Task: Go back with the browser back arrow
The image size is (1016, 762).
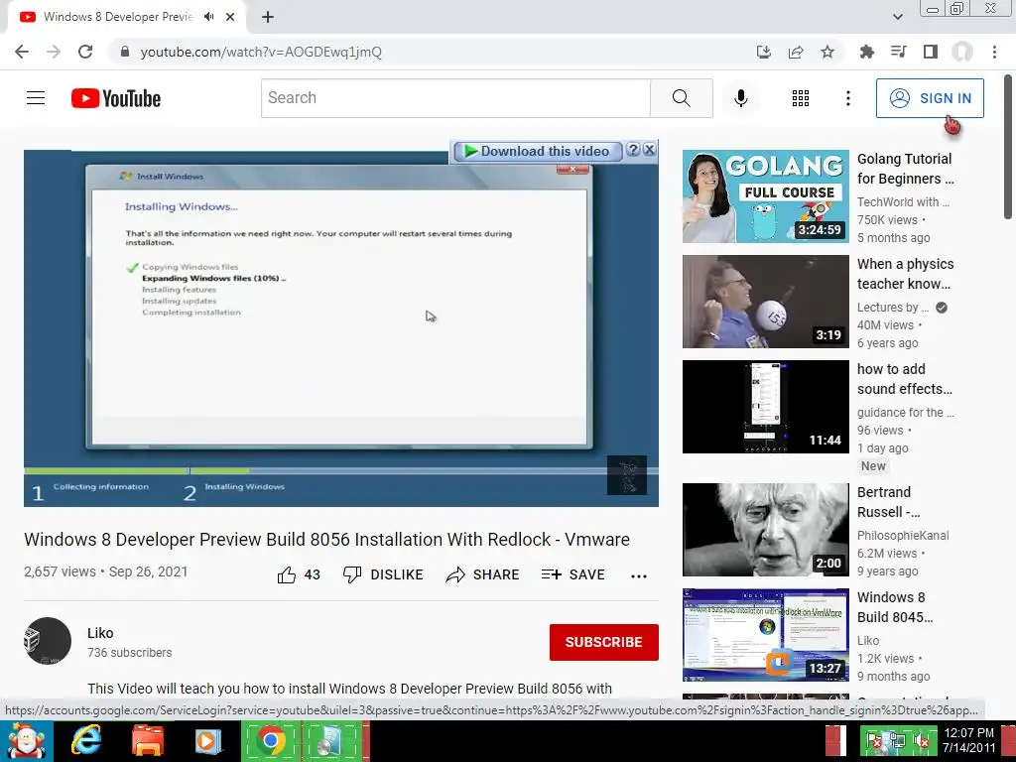Action: point(22,52)
